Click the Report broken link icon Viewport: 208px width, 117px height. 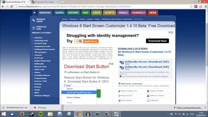(119, 91)
